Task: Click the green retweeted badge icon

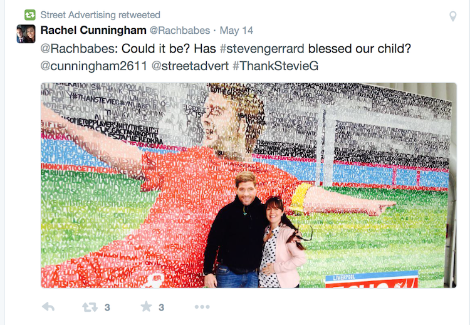Action: (x=30, y=14)
